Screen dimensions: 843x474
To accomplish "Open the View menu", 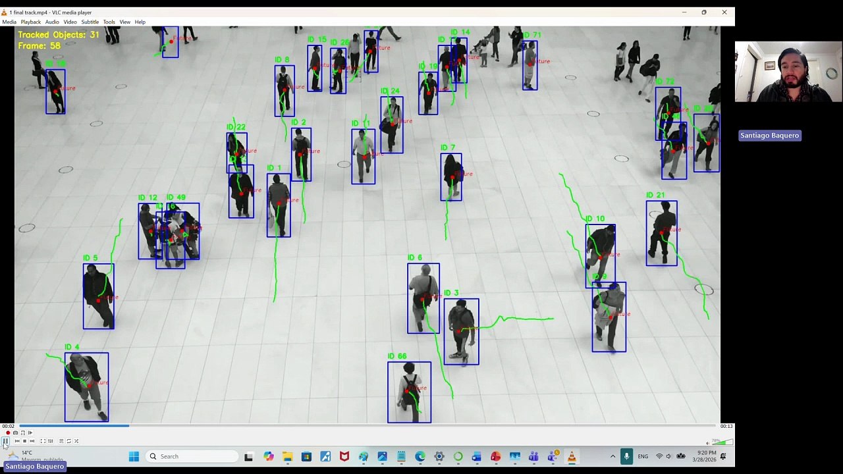I will (x=124, y=22).
